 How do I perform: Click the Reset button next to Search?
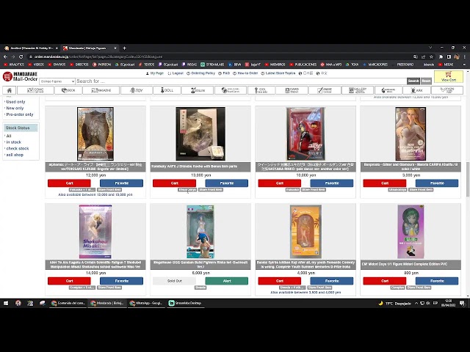click(x=426, y=81)
